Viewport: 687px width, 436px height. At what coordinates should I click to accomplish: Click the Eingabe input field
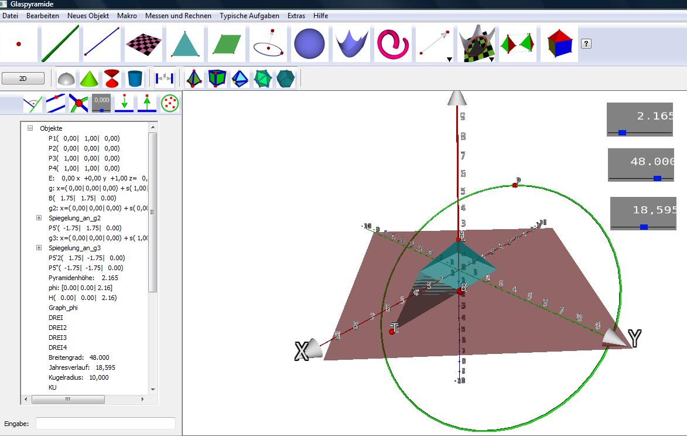click(105, 423)
